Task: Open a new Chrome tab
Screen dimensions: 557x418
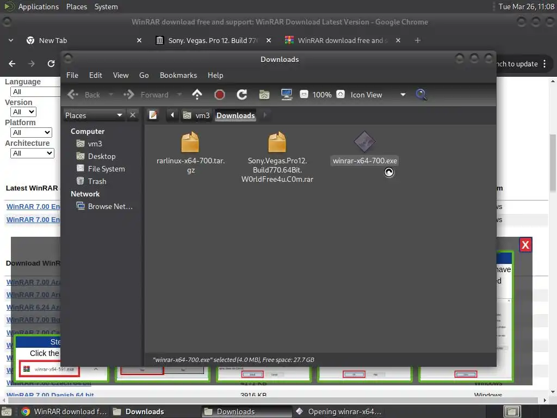Action: point(418,40)
